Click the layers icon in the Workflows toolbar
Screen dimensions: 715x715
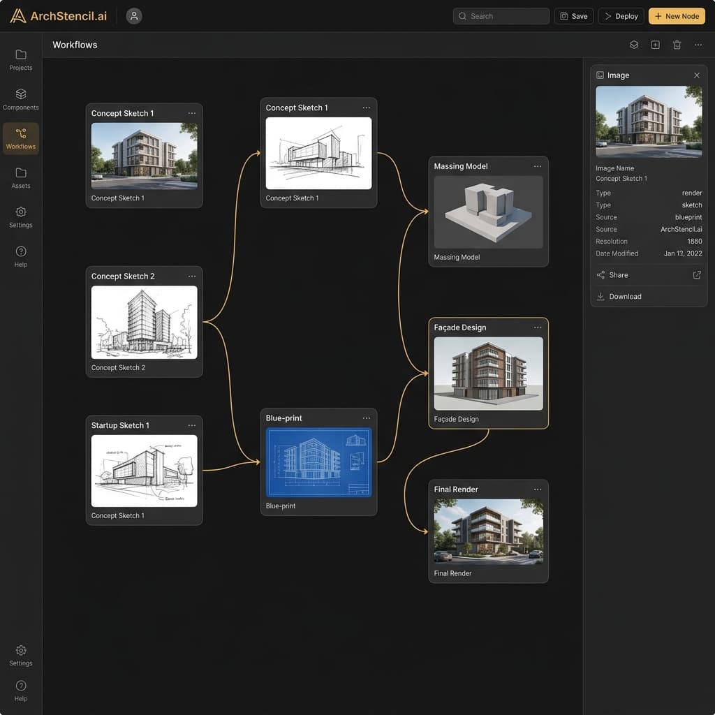[633, 44]
